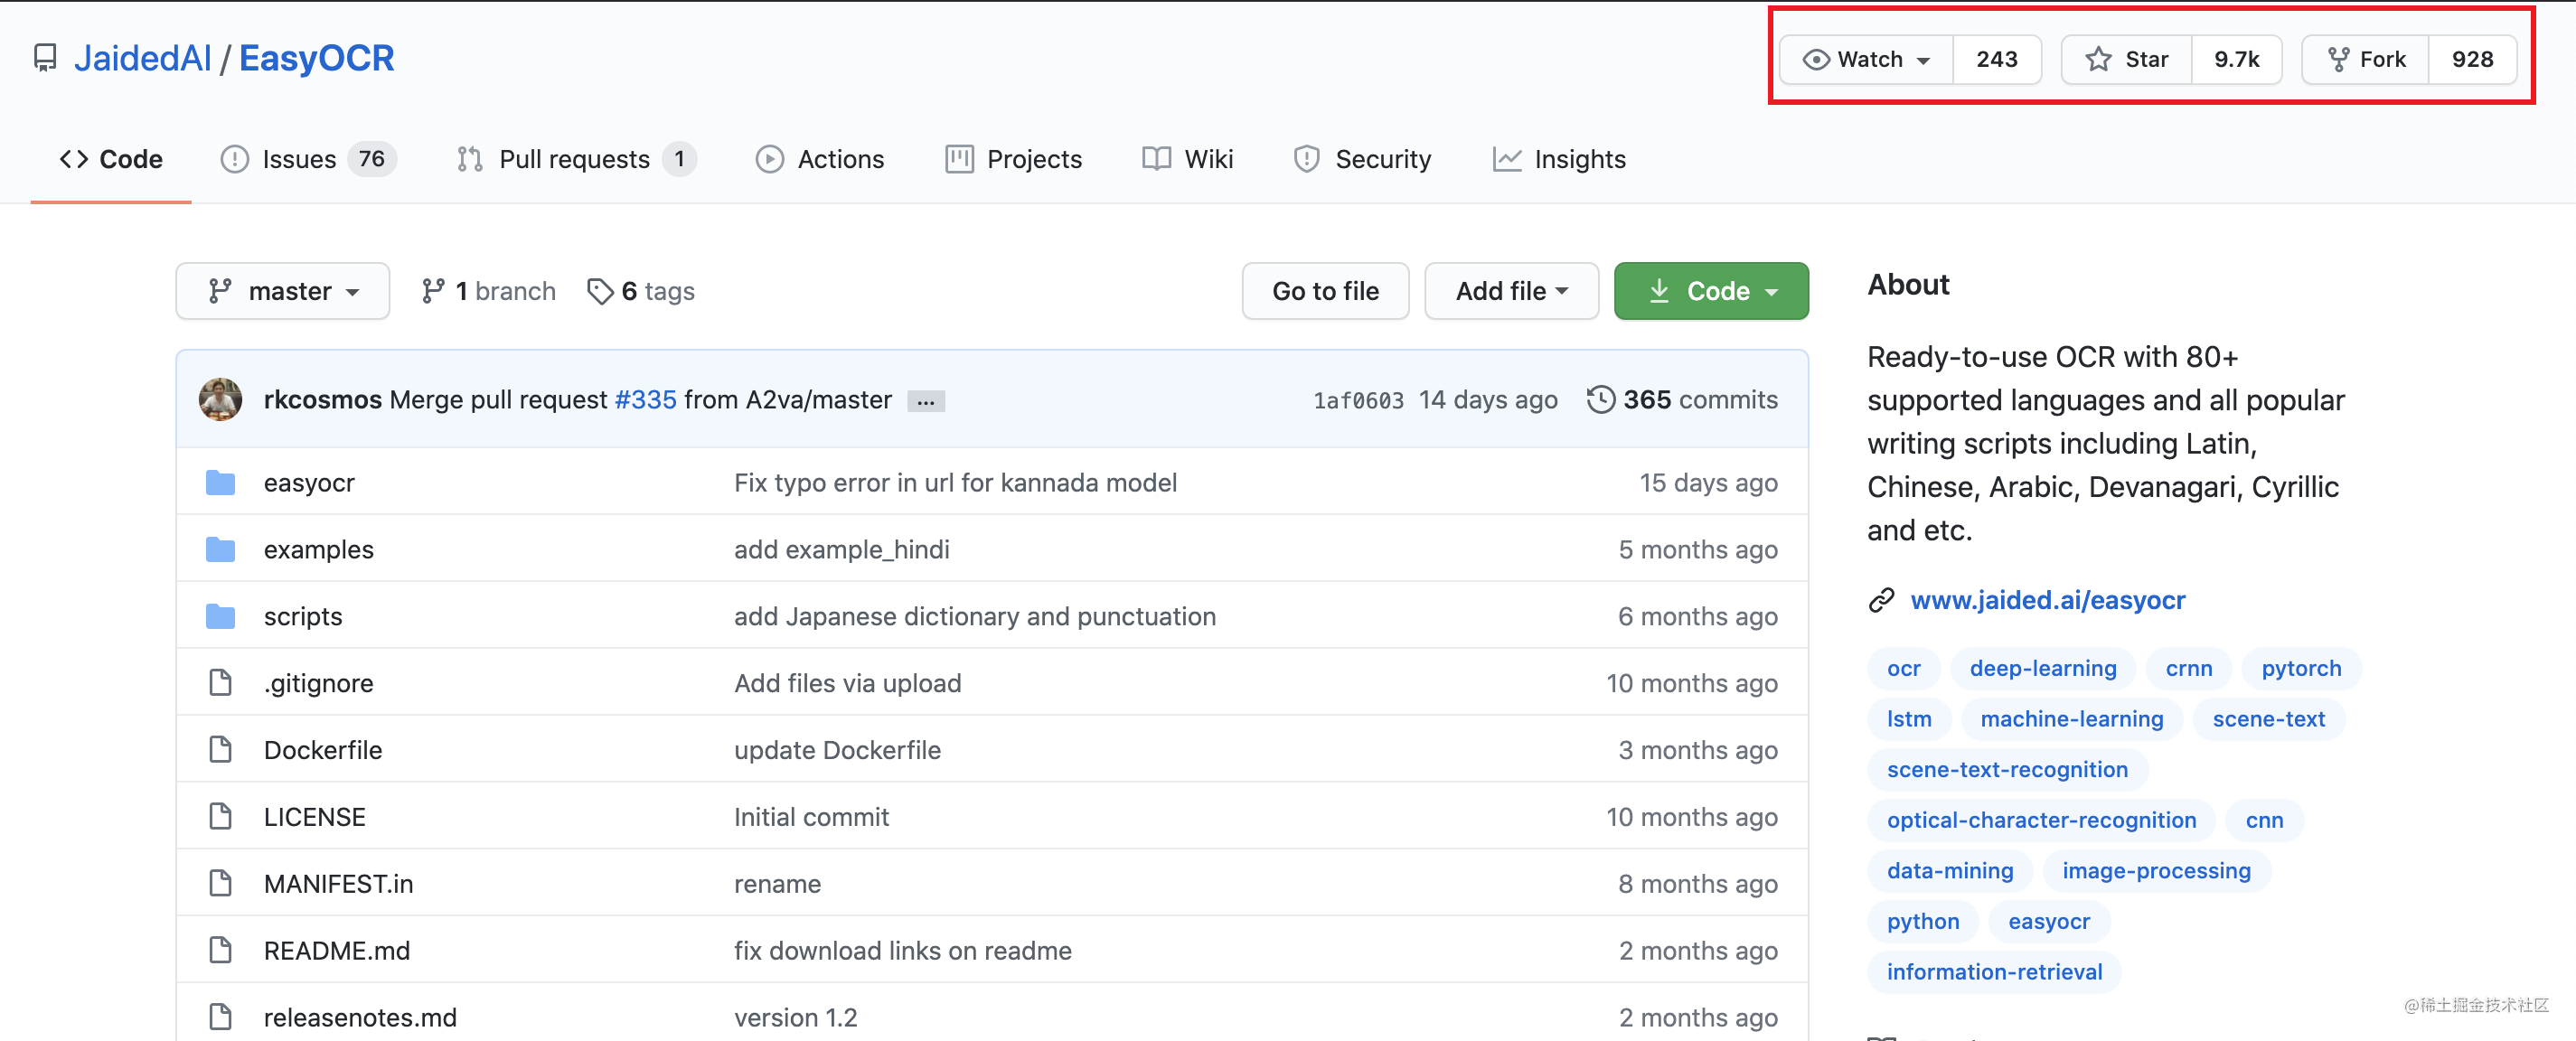The width and height of the screenshot is (2576, 1041).
Task: Click the information-retrieval topic tag
Action: tap(1994, 972)
